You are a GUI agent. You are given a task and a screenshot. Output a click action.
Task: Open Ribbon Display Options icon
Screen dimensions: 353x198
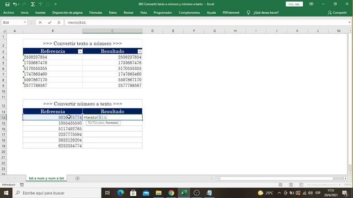tap(311, 4)
